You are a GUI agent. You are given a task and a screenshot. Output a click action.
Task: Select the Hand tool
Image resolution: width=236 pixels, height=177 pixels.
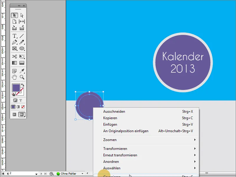click(x=14, y=77)
